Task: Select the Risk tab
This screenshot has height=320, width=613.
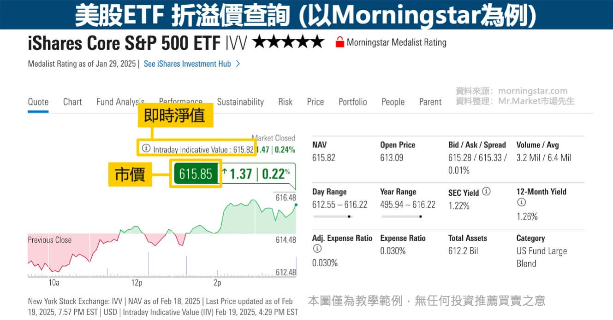Action: click(286, 102)
